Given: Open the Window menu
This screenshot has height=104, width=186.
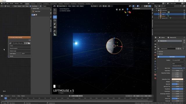Looking at the screenshot, I should [17, 3].
